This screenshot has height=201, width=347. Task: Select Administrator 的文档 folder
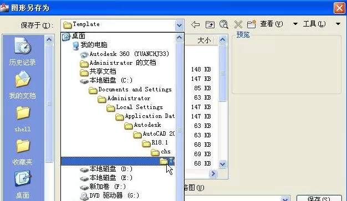(x=118, y=63)
